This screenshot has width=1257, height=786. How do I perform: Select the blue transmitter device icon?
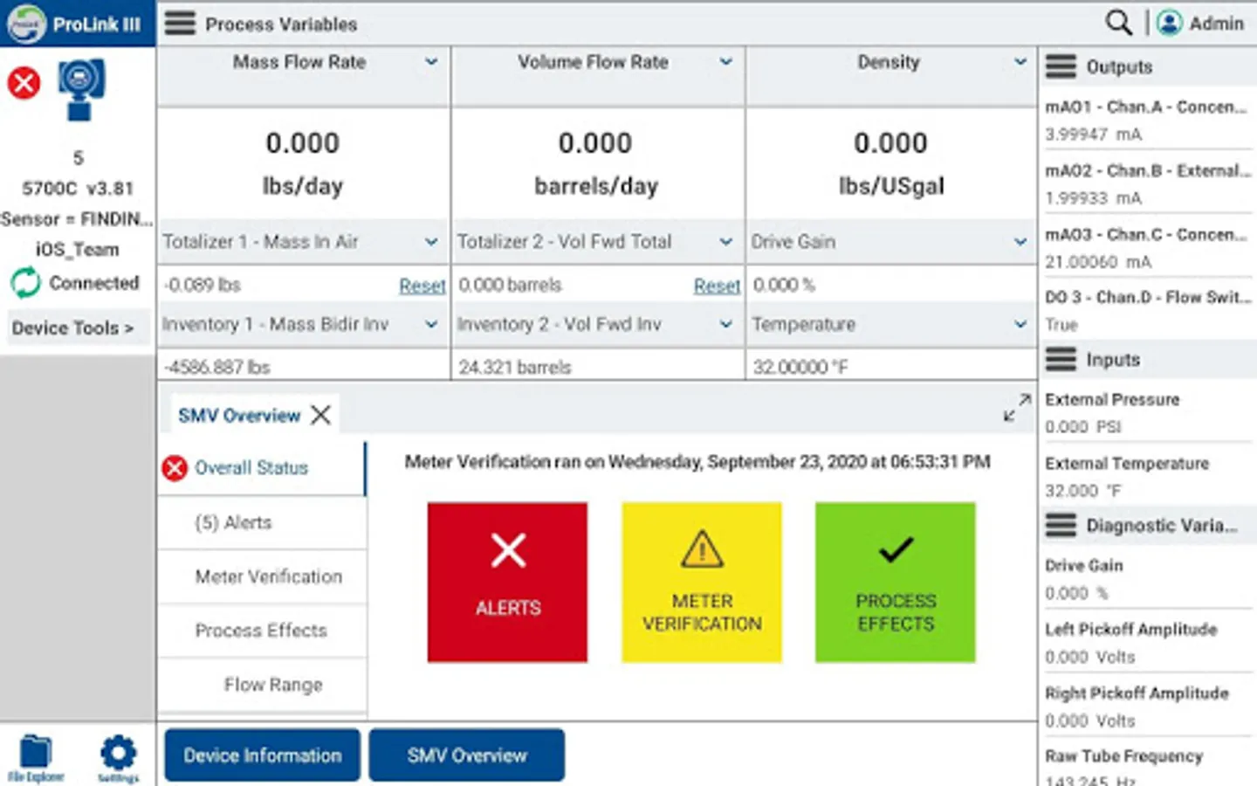pos(80,89)
